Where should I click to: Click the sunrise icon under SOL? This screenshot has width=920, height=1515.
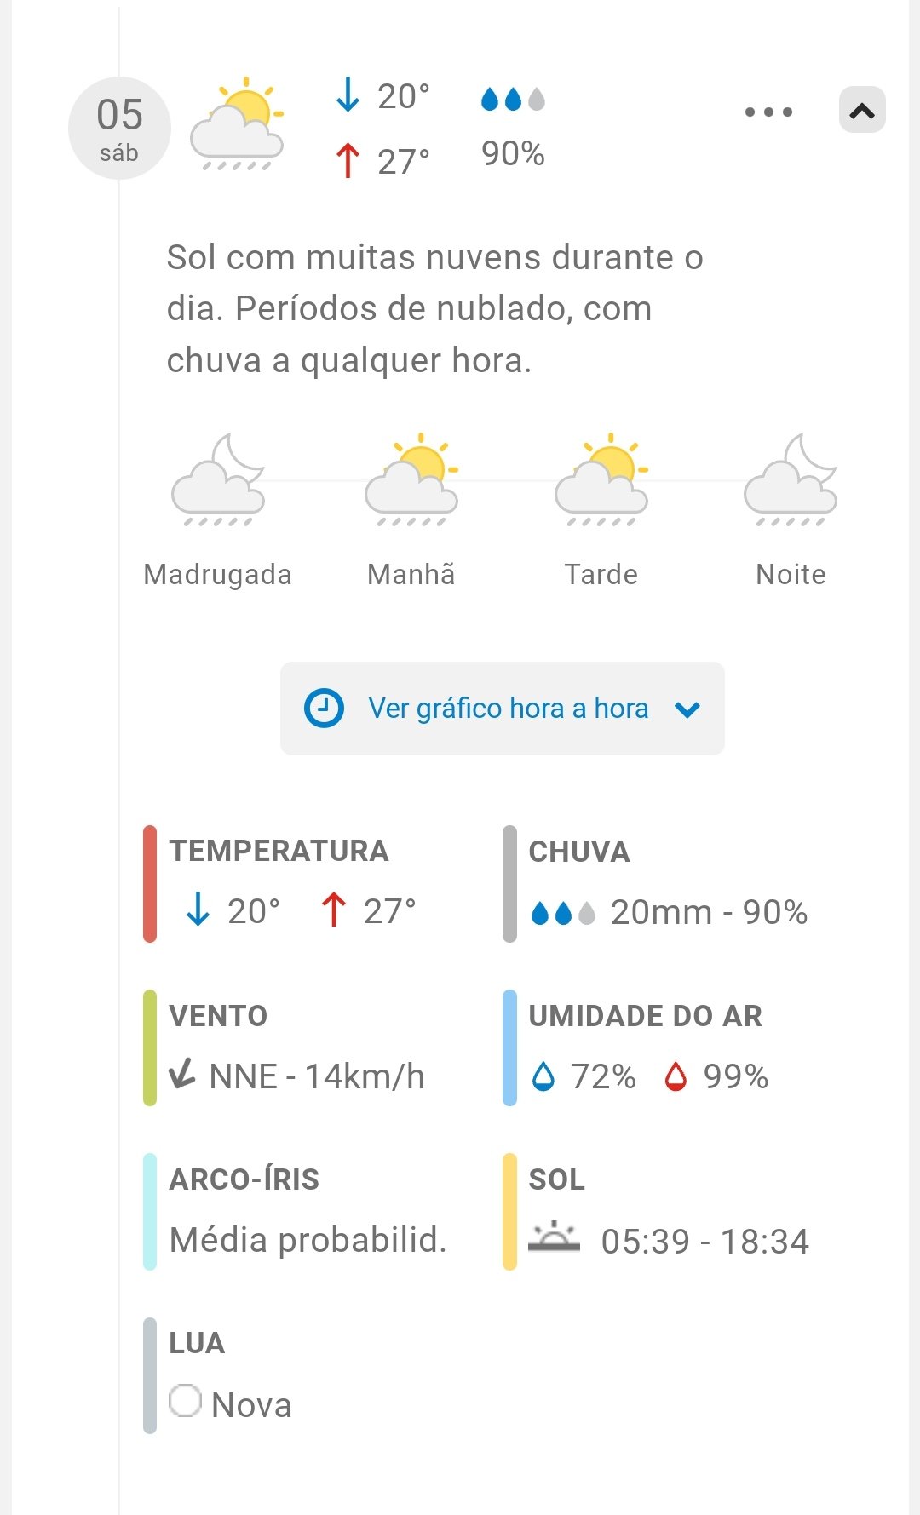click(554, 1237)
